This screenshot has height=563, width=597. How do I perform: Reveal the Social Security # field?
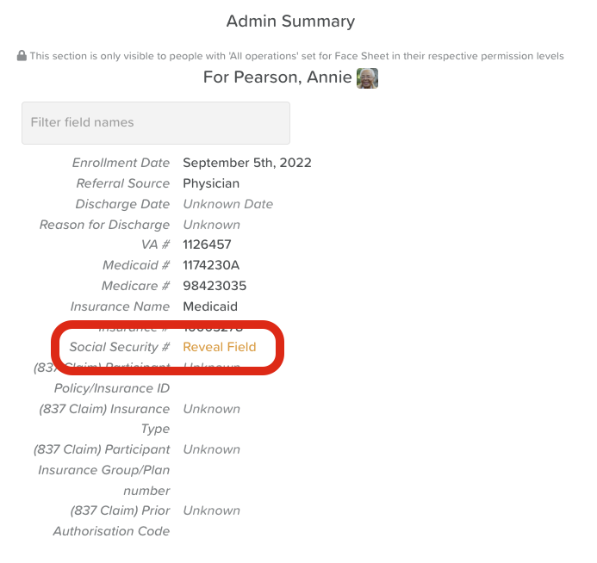pyautogui.click(x=220, y=347)
